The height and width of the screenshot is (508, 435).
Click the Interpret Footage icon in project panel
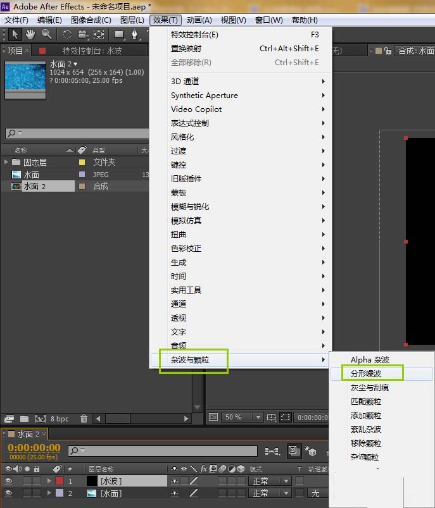[x=9, y=419]
